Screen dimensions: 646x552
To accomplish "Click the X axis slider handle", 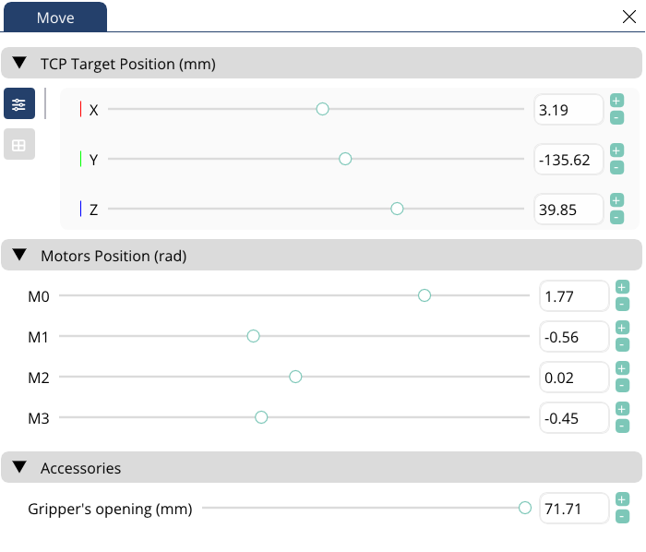I will point(322,109).
